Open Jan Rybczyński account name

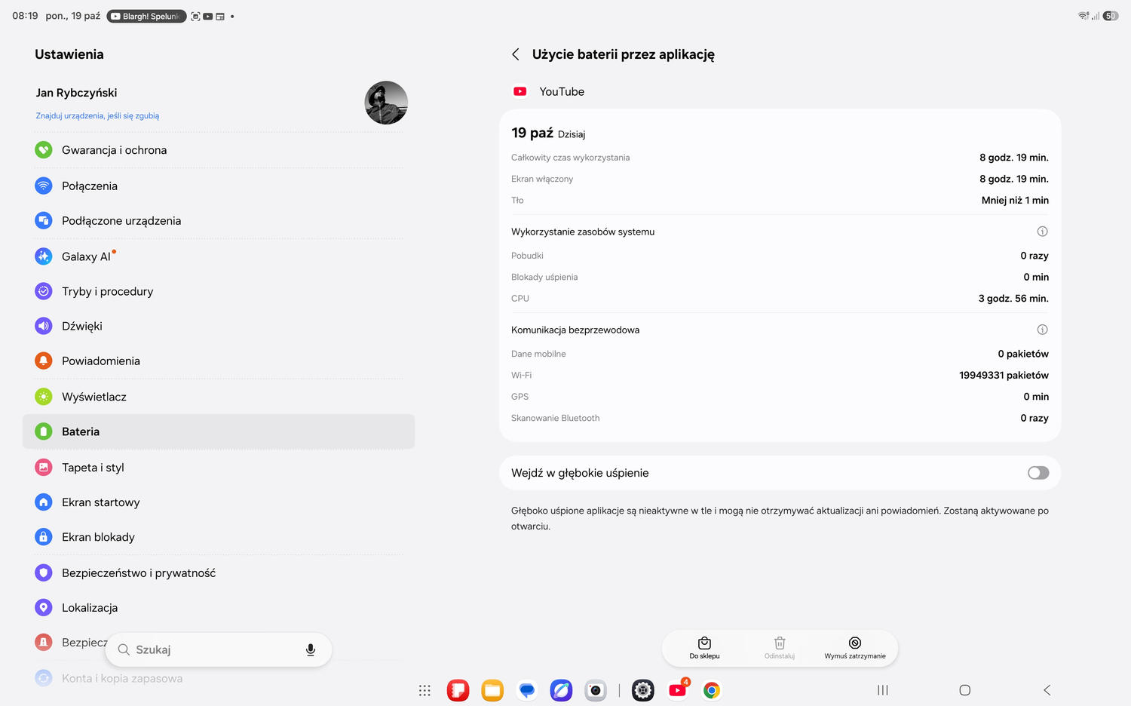tap(76, 93)
